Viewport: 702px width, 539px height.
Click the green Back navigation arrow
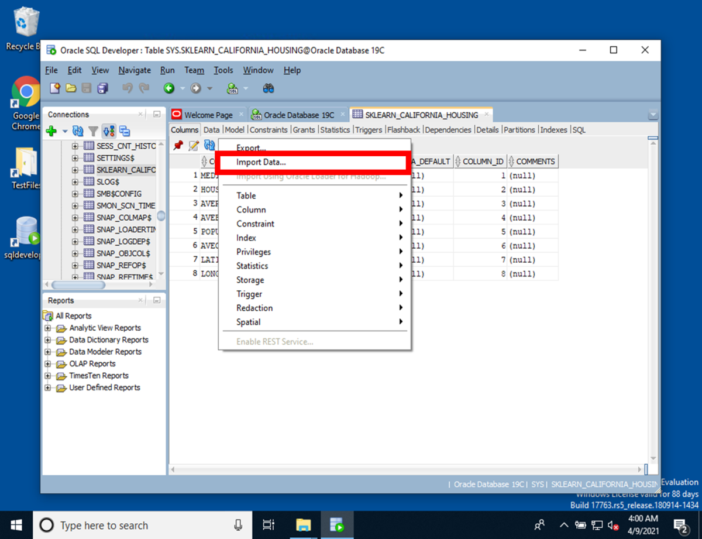point(168,88)
